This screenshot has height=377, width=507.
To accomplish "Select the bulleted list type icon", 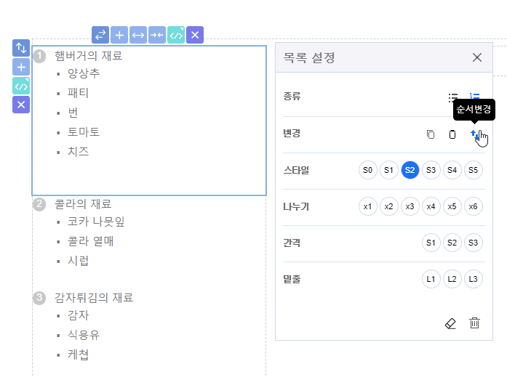I will 453,97.
